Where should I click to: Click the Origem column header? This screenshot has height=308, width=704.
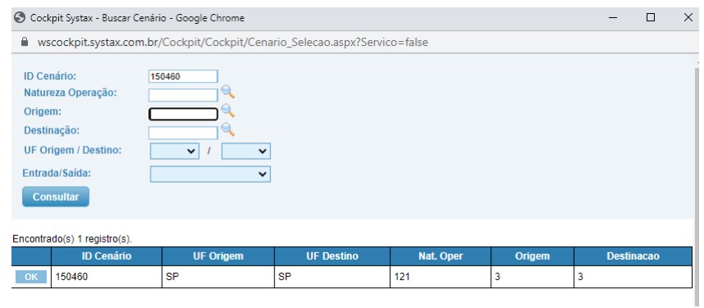532,256
